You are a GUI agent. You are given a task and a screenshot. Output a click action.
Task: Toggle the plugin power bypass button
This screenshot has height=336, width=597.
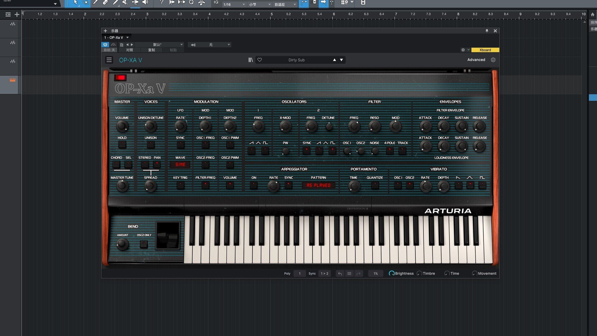click(105, 45)
